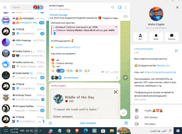
Task: Open the Pinned message banner
Action: [x=84, y=16]
